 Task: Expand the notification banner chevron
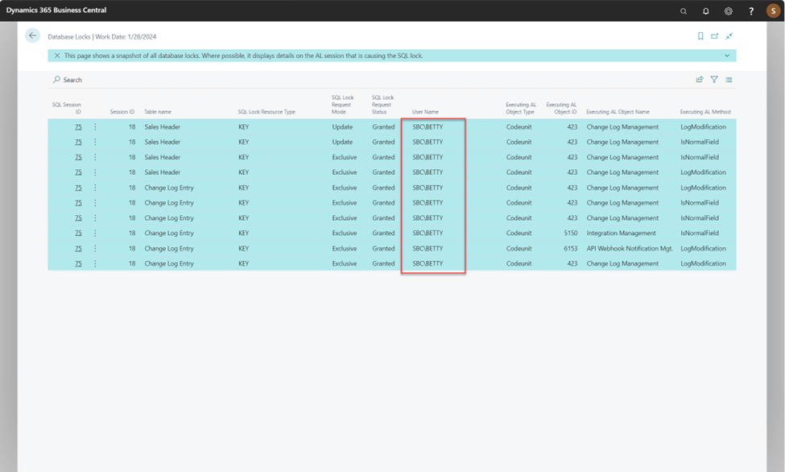[727, 56]
